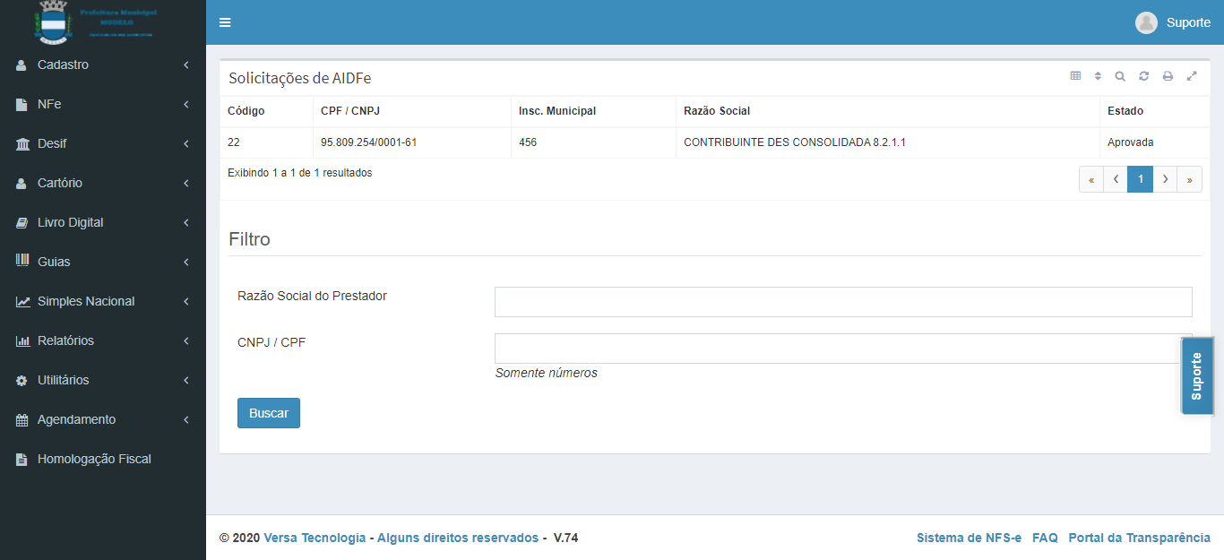Click the Razão Social do Prestador field

pyautogui.click(x=842, y=302)
